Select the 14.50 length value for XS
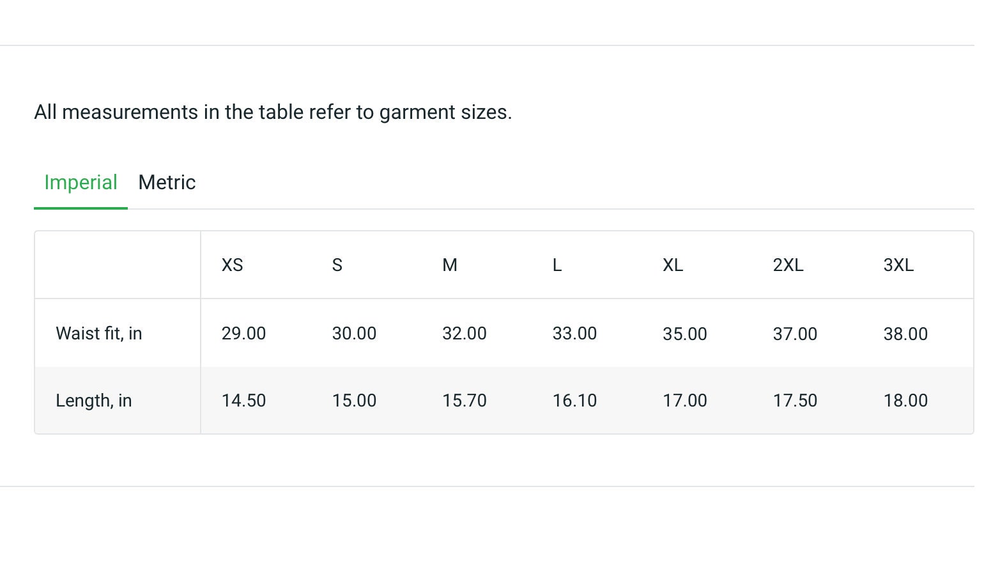 (243, 401)
